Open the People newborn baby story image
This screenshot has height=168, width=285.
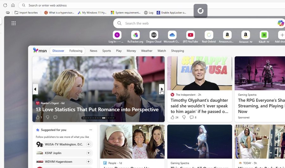pyautogui.click(x=132, y=142)
